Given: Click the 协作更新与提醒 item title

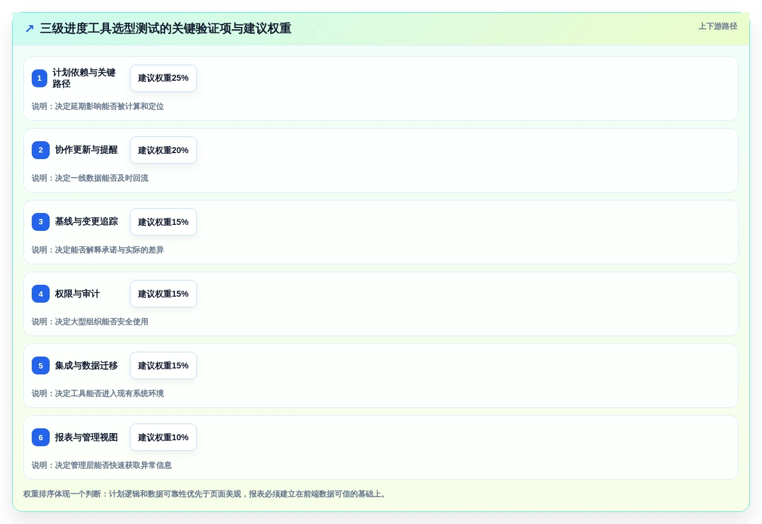Looking at the screenshot, I should (x=86, y=150).
